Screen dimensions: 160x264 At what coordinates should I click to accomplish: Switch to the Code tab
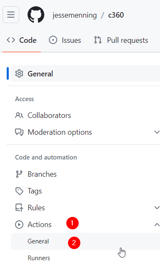pyautogui.click(x=21, y=40)
